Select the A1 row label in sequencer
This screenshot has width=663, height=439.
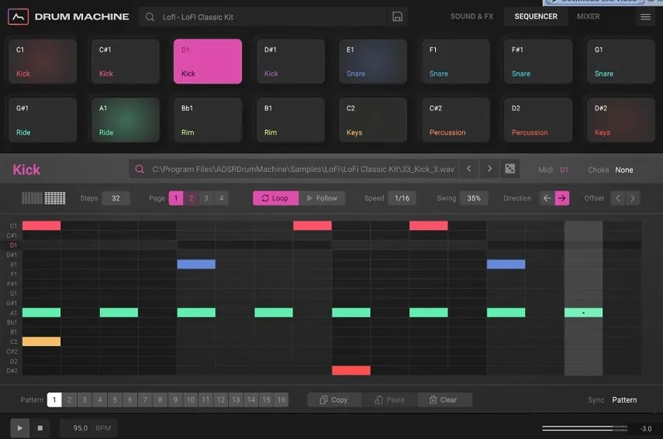13,313
